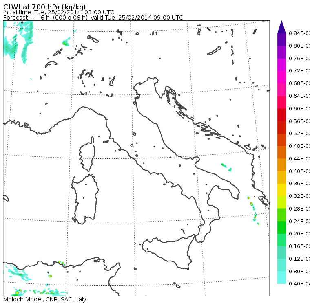
Task: Select the pink band between 0.68E-03 and 0.72E-03
Action: 281,77
